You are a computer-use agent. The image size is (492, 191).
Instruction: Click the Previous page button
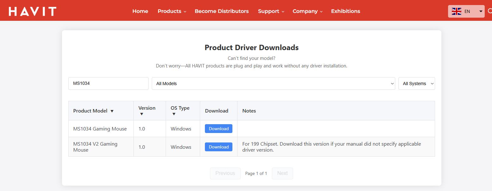click(225, 173)
